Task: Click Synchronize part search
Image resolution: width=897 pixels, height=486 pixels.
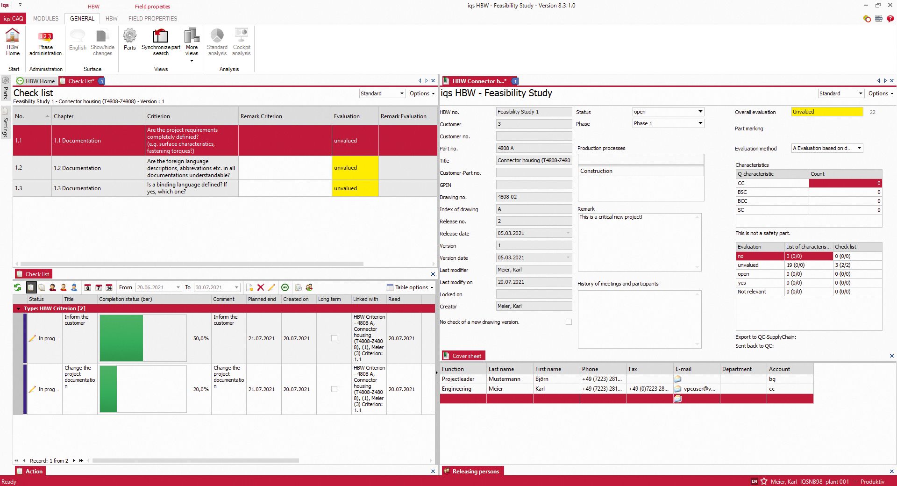Action: (161, 41)
